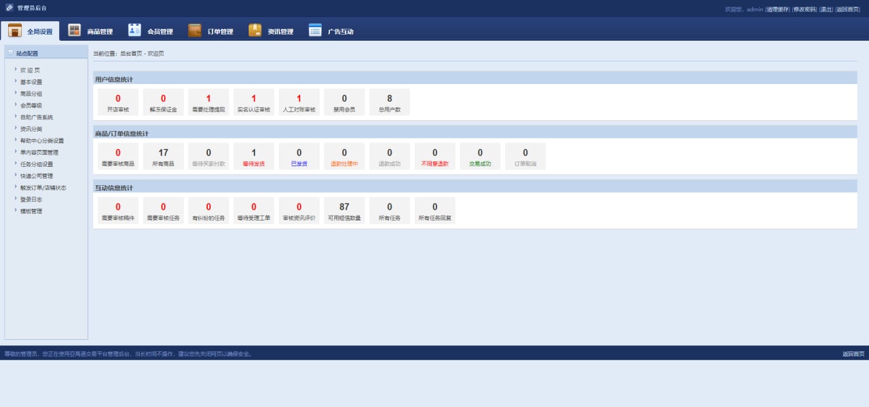The height and width of the screenshot is (407, 869).
Task: Open 自助广告系统 in the sidebar
Action: pyautogui.click(x=37, y=117)
